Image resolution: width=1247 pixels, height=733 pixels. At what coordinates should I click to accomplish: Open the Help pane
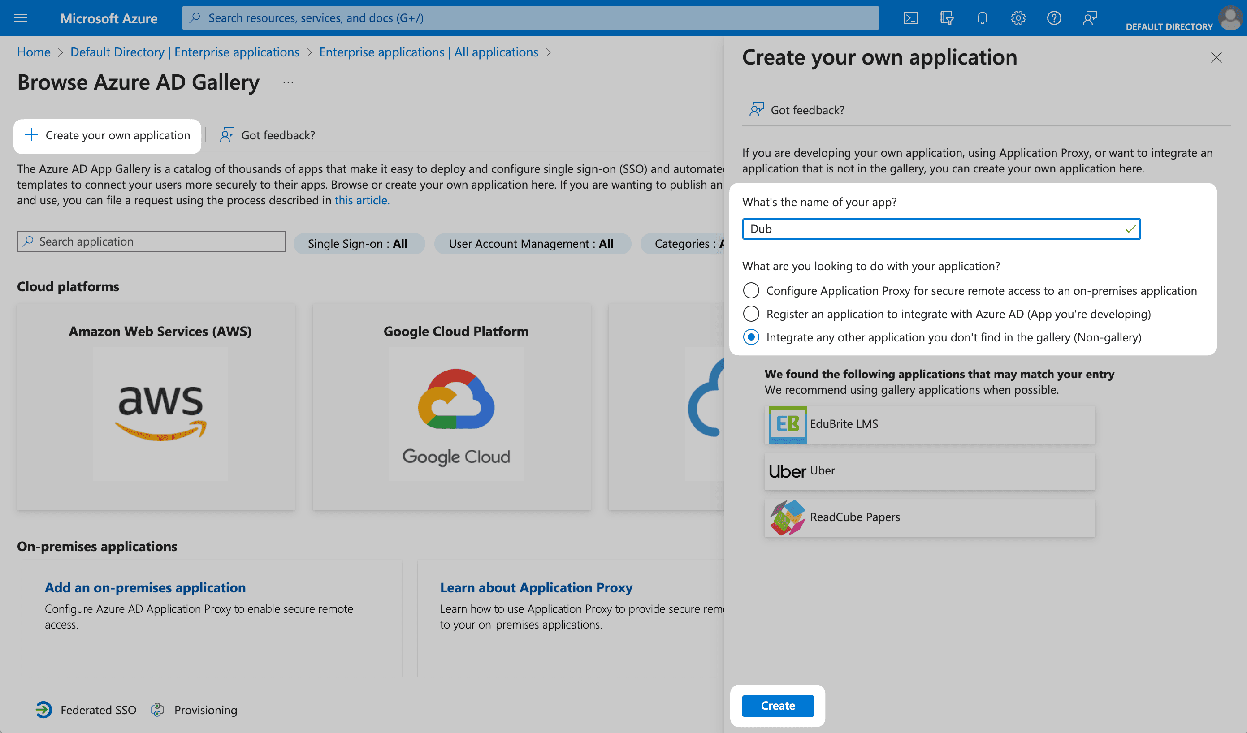point(1054,18)
